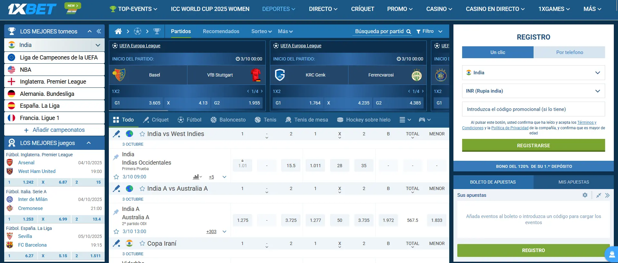Go to next market on Basel match
618x263 pixels.
[262, 91]
